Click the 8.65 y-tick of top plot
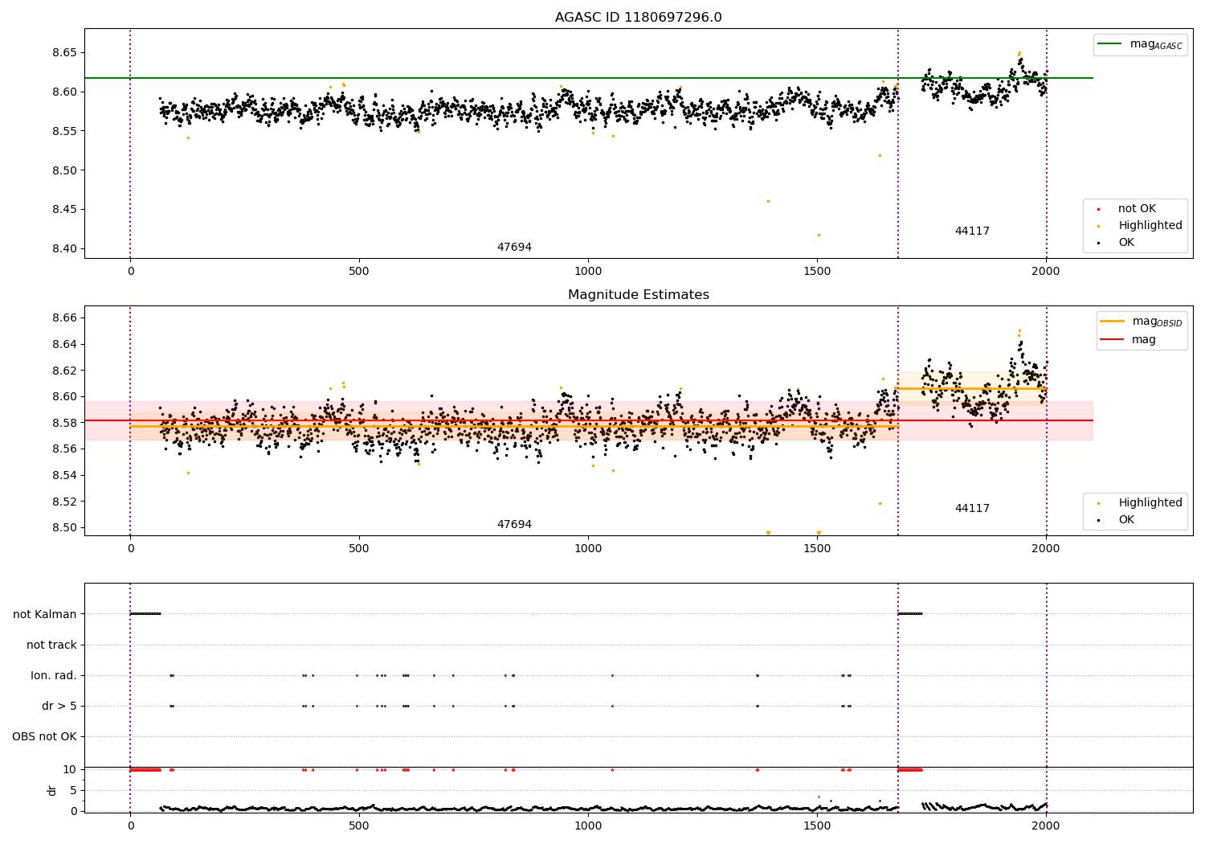The image size is (1205, 844). tap(64, 52)
